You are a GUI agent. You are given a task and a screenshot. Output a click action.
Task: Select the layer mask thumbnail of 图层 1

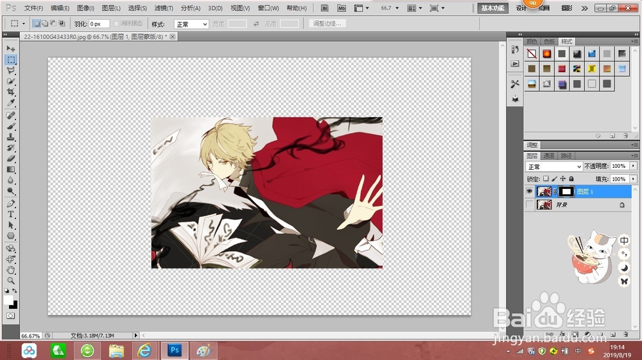point(566,192)
